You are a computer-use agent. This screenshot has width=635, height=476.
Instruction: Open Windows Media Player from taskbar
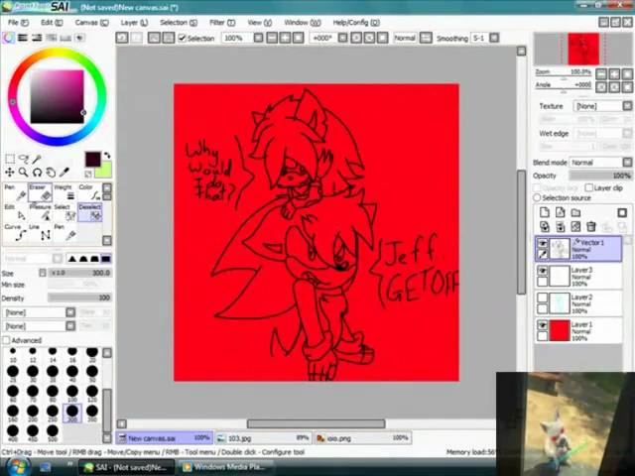click(225, 467)
